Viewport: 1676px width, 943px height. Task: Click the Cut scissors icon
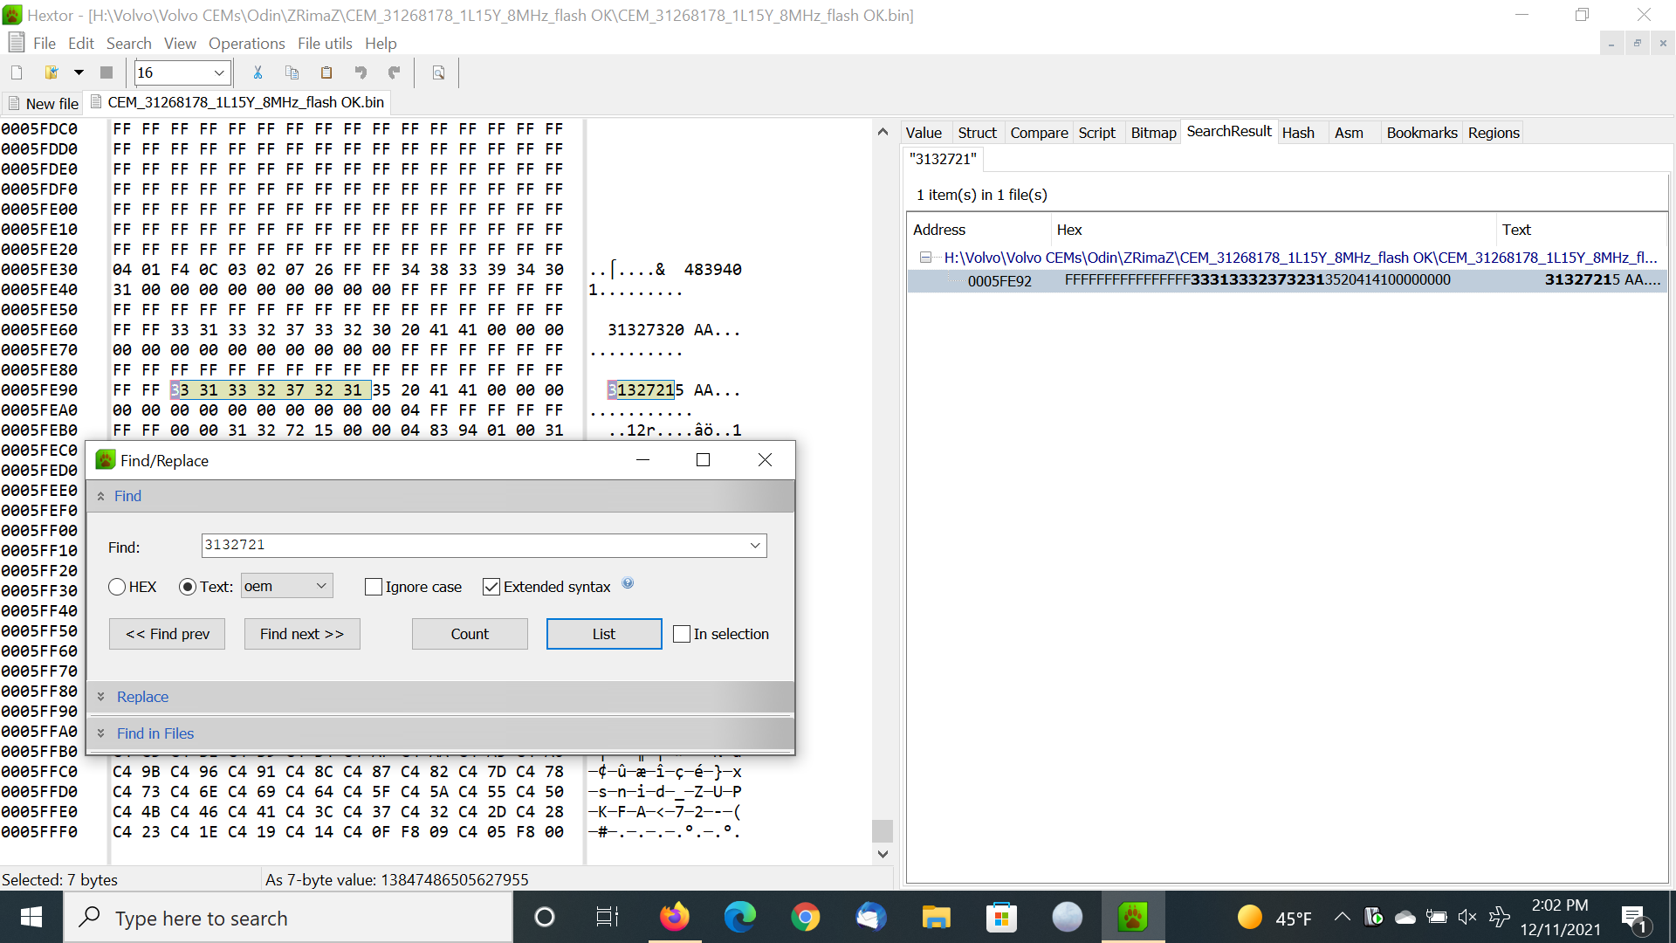(x=258, y=72)
